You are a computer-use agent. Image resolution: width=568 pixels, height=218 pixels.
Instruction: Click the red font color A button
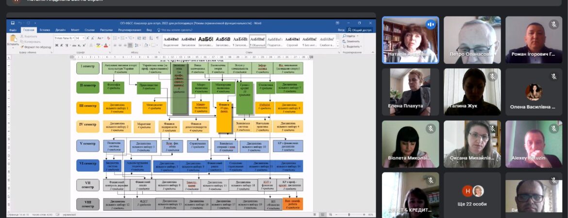[105, 45]
